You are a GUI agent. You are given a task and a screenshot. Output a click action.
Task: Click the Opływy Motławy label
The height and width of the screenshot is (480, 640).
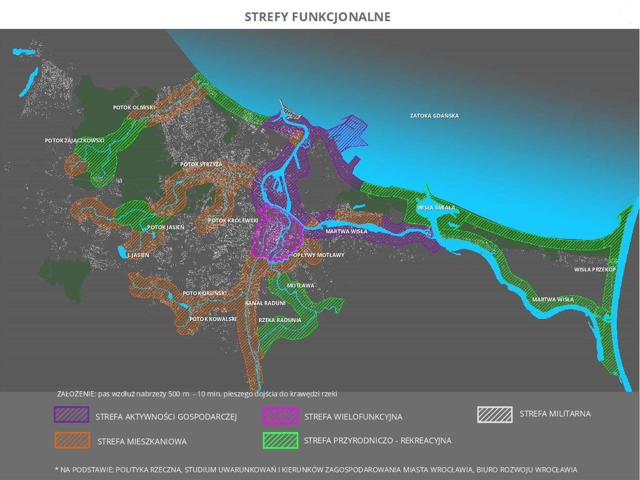coord(318,255)
